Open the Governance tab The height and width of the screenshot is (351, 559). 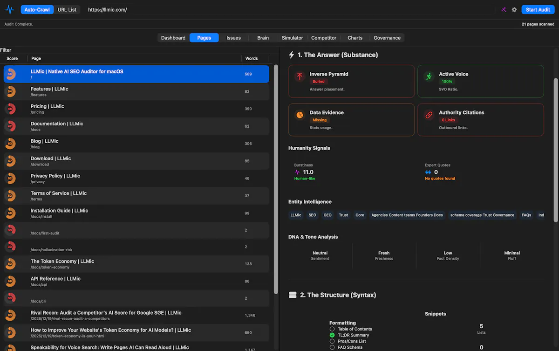pos(387,38)
